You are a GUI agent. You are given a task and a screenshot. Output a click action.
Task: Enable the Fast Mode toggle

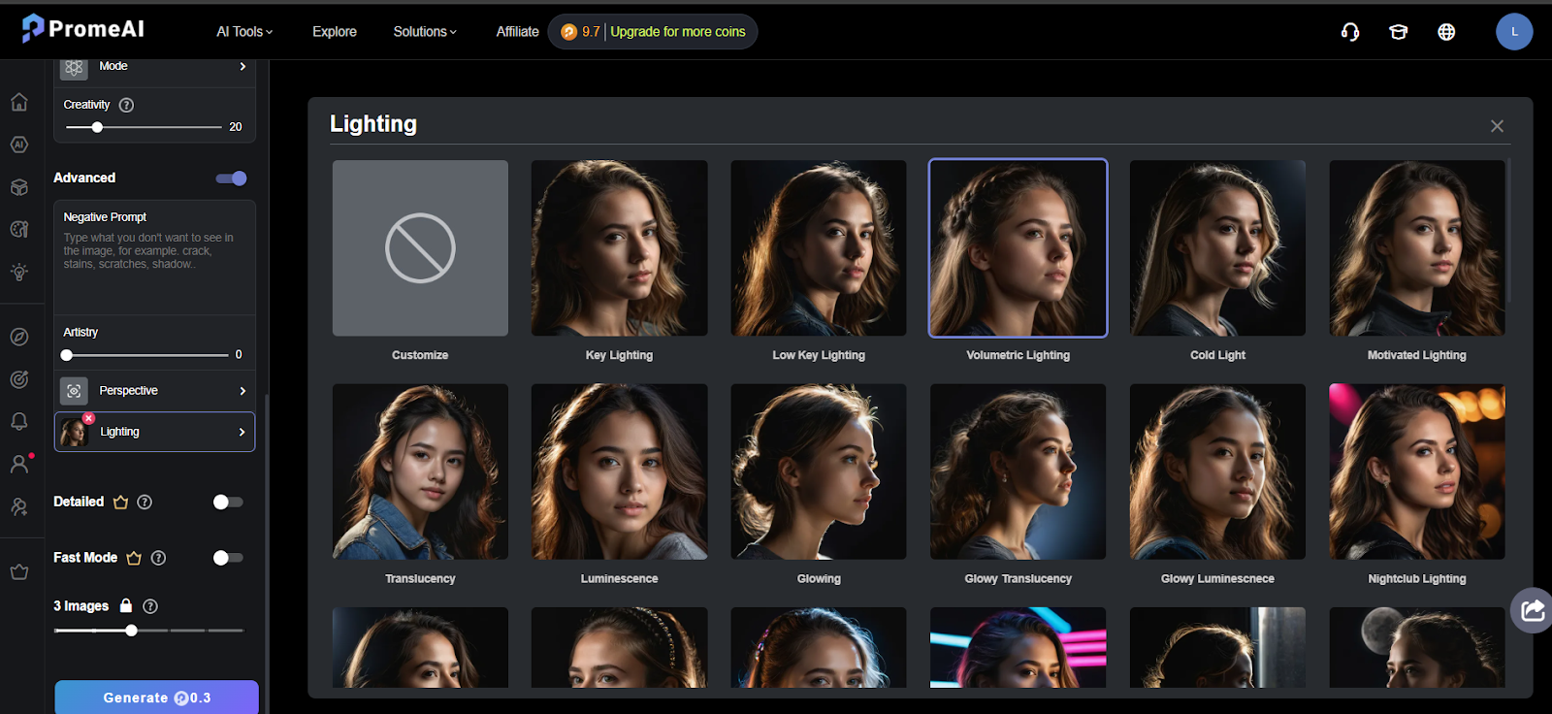(228, 558)
